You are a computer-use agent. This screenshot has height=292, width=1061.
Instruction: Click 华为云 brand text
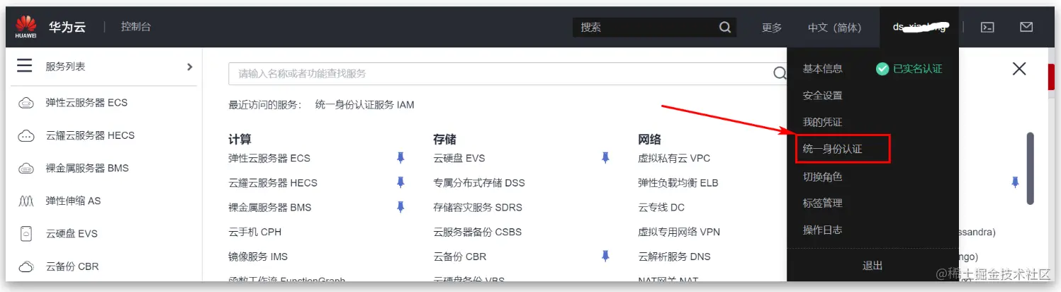coord(67,27)
